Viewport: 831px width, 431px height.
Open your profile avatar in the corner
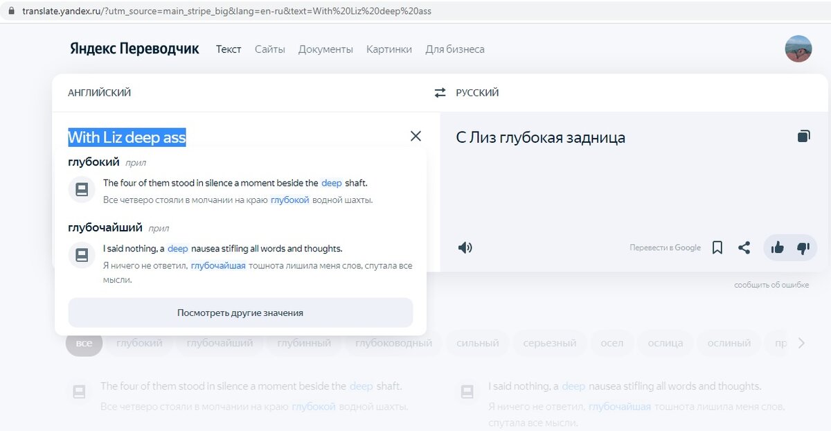point(798,49)
